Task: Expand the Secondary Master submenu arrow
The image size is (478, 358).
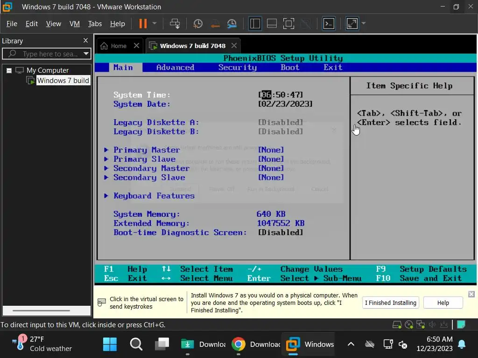Action: (x=106, y=168)
